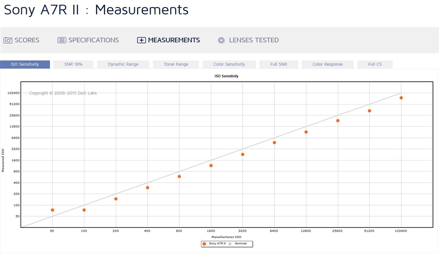Toggle the Sony A7R II legend marker
This screenshot has height=256, width=439.
pos(204,244)
